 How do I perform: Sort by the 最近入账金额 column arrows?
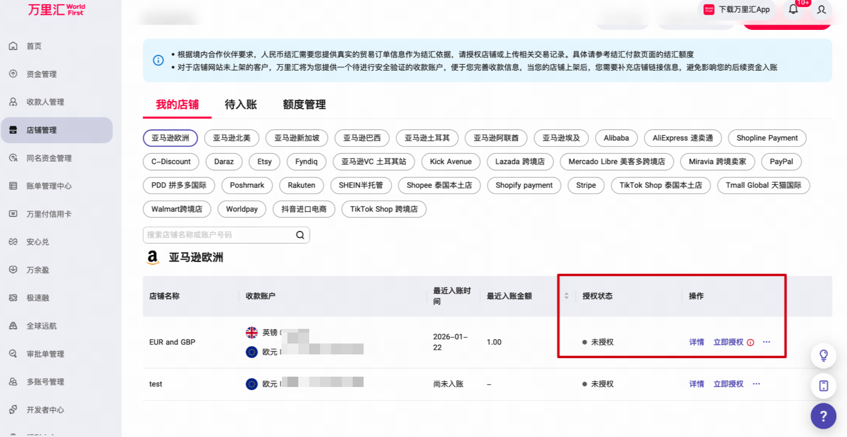pyautogui.click(x=566, y=296)
